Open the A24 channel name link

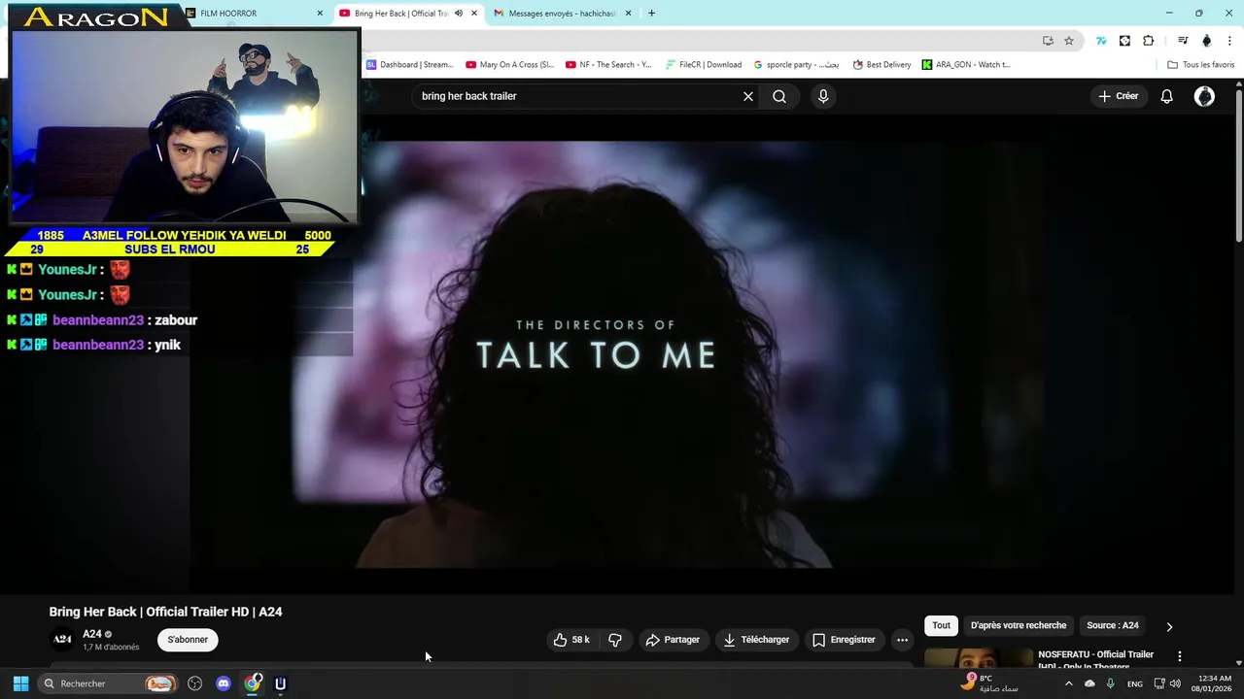click(x=92, y=634)
